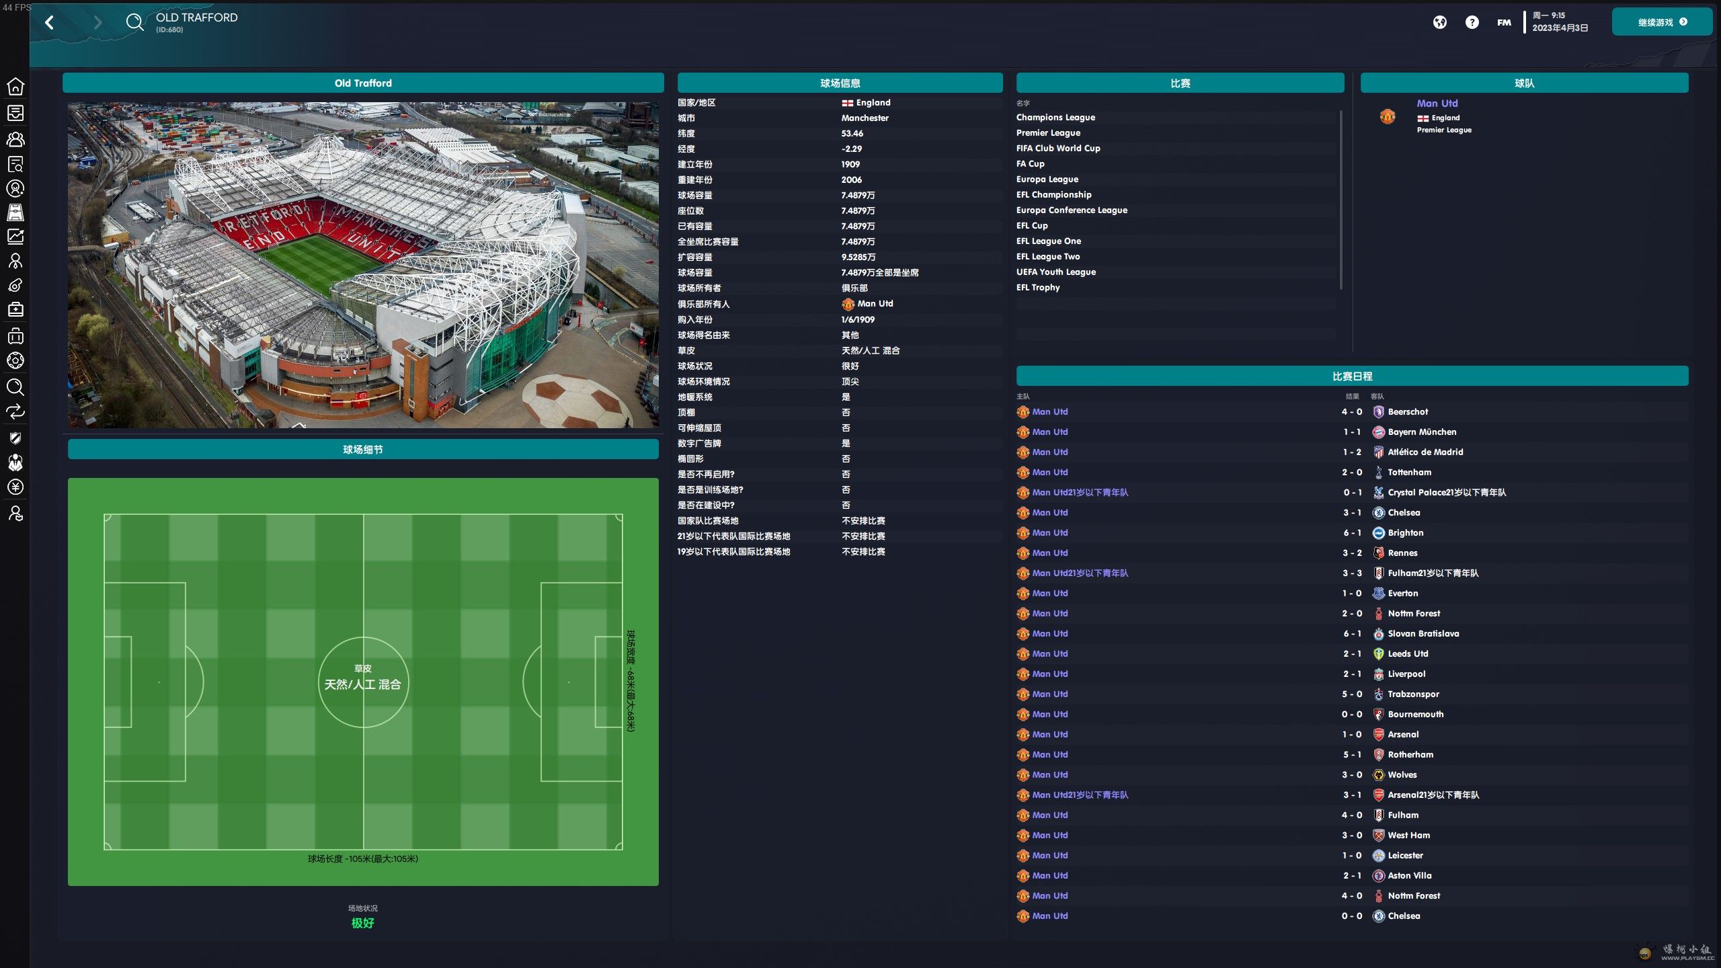Open the search magnifier beside OLD TRAFFORD title
The height and width of the screenshot is (968, 1721).
134,22
